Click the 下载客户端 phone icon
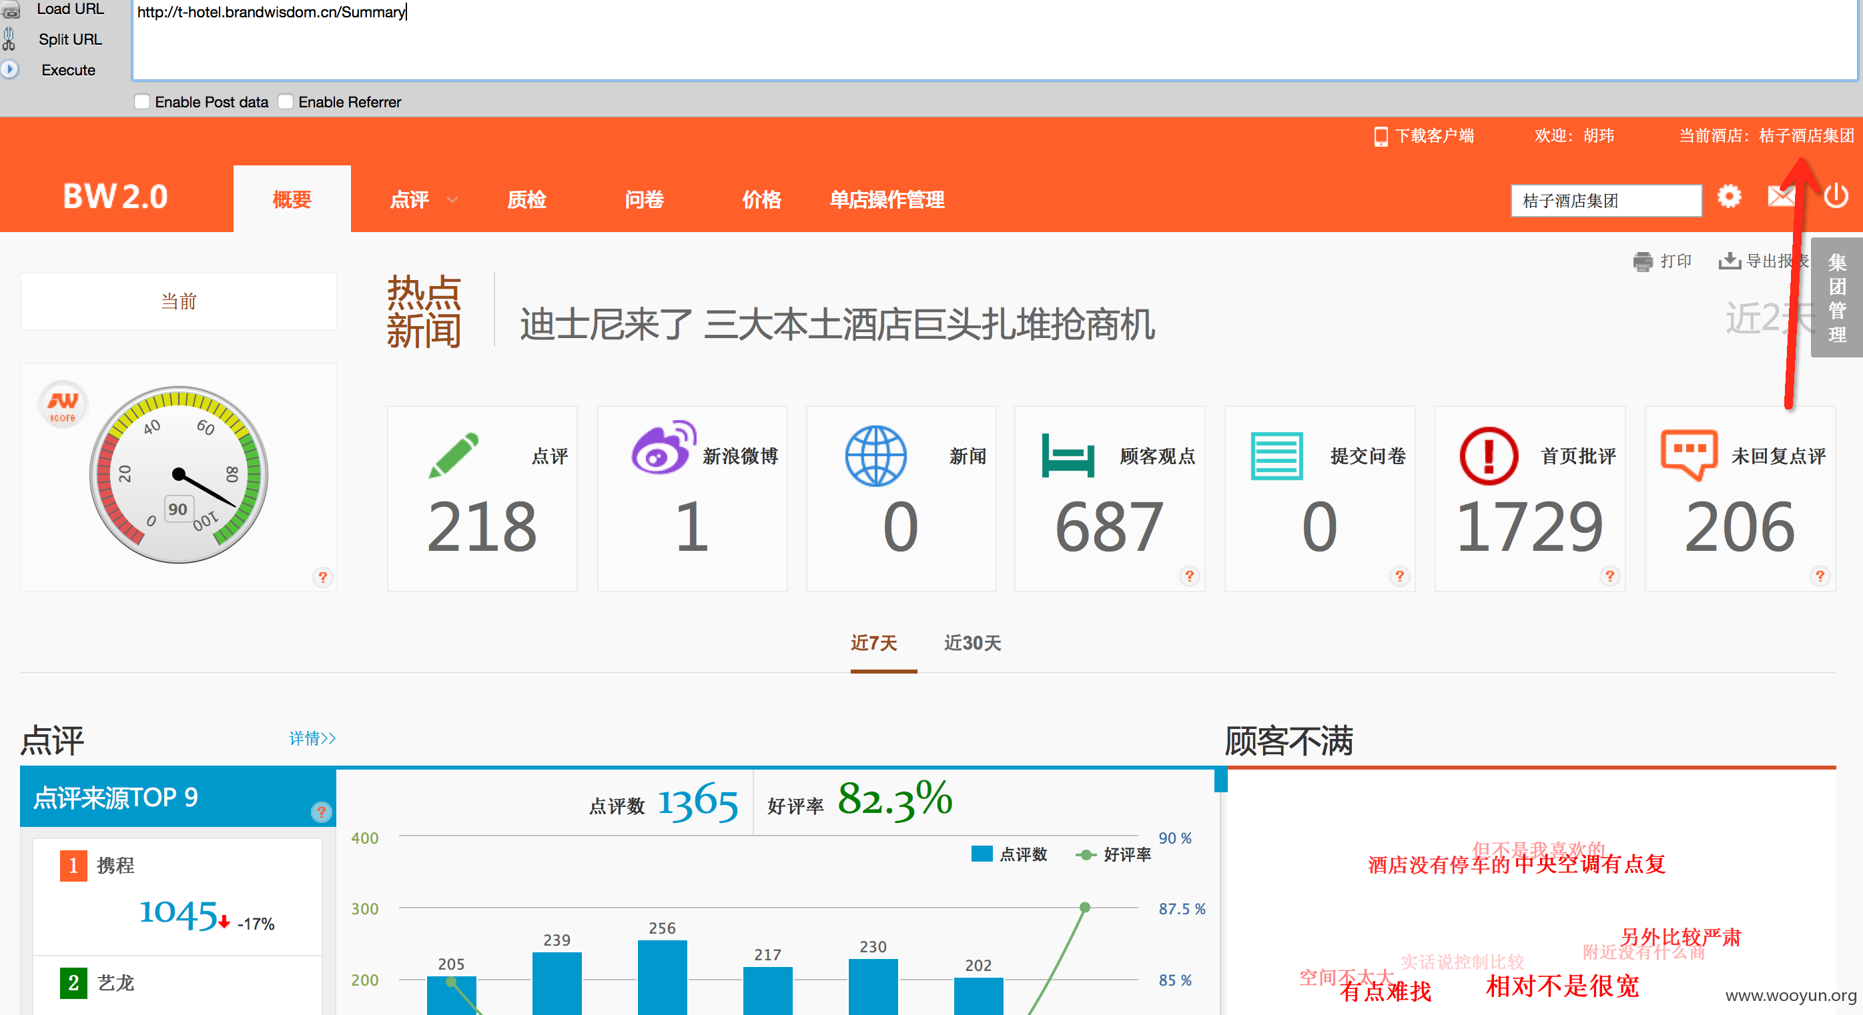The image size is (1863, 1015). pos(1381,137)
